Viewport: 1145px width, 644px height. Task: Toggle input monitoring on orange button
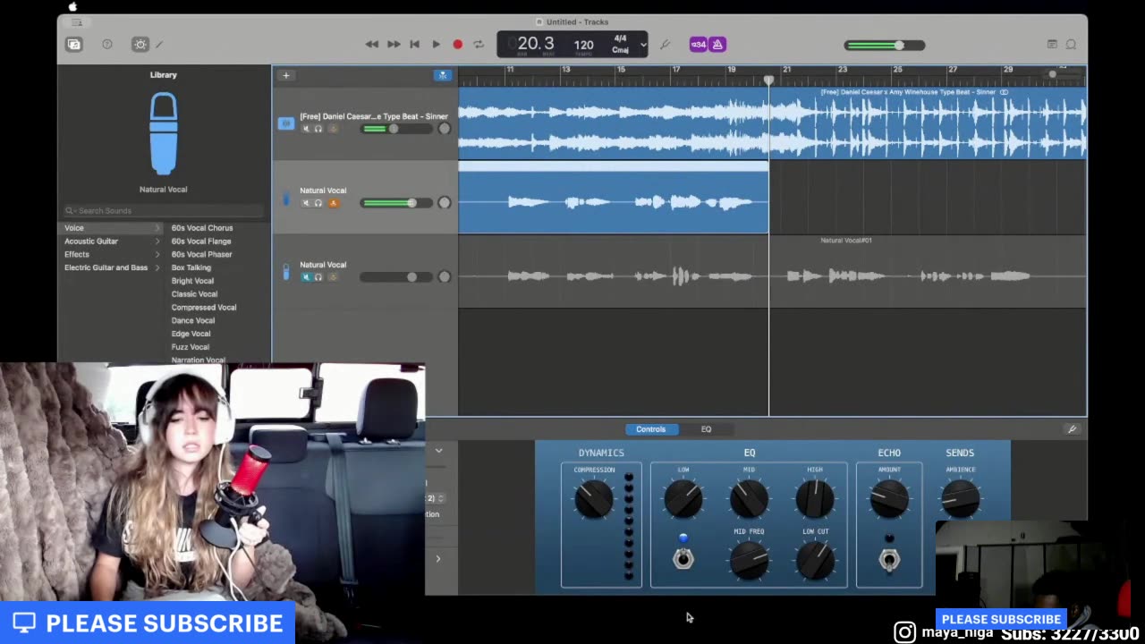tap(333, 203)
